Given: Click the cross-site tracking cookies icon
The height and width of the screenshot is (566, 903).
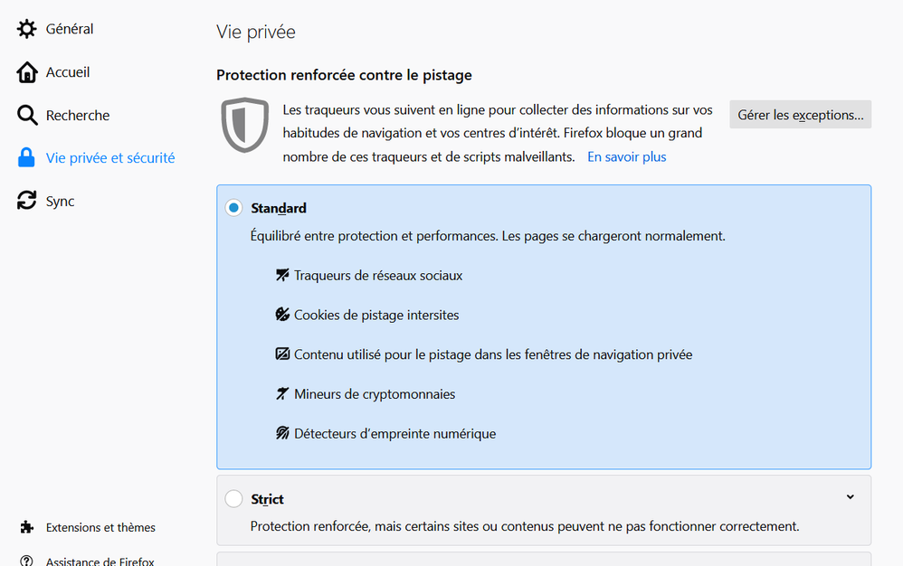Looking at the screenshot, I should [282, 314].
